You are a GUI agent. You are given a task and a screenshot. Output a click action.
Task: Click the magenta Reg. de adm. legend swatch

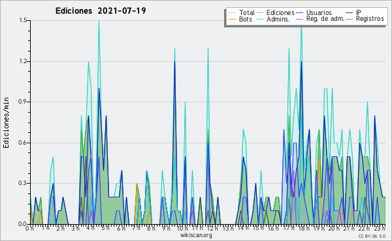[x=299, y=19]
